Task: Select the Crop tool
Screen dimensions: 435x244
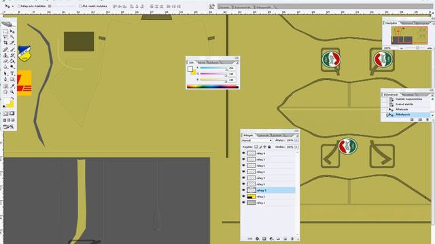Action: click(5, 43)
